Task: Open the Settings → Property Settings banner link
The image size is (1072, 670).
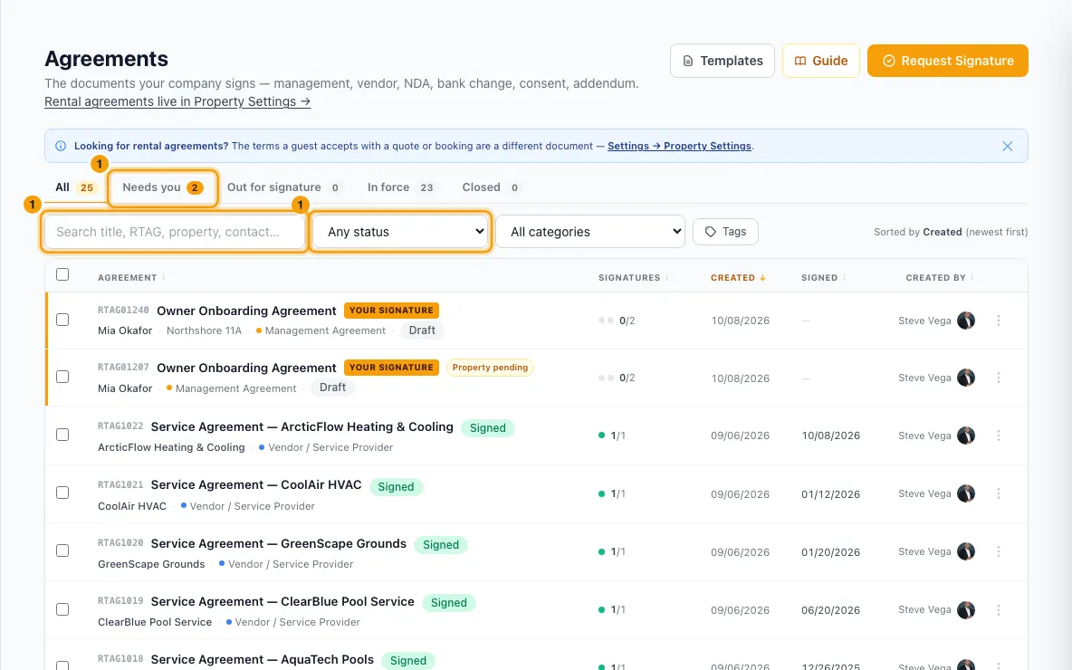Action: click(679, 147)
